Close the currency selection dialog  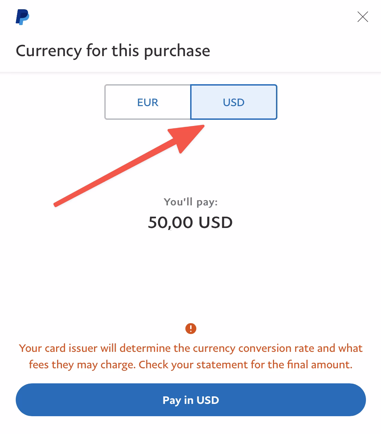(x=363, y=17)
